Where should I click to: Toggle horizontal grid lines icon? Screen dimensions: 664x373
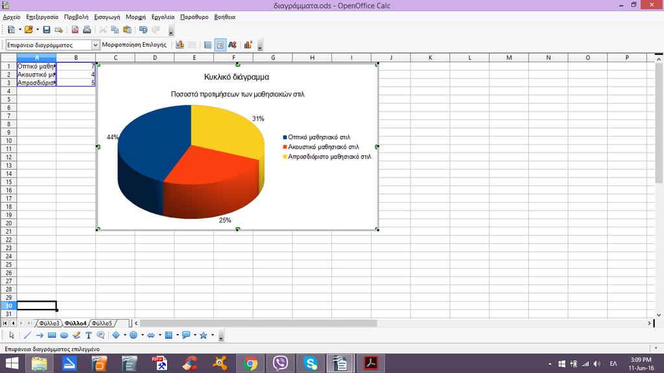pyautogui.click(x=207, y=45)
